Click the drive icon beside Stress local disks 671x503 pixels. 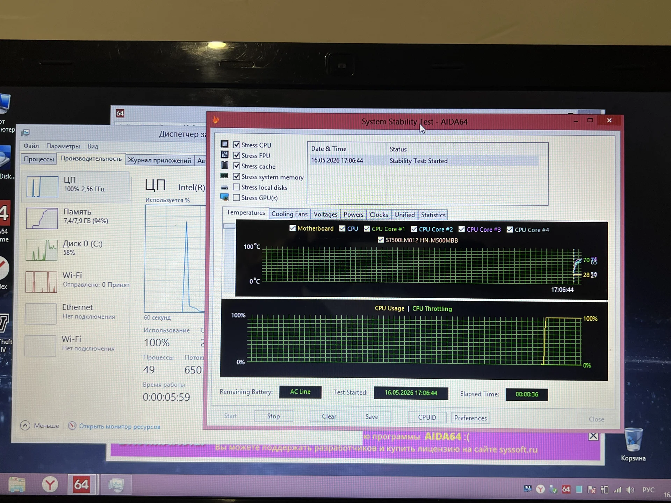coord(224,187)
